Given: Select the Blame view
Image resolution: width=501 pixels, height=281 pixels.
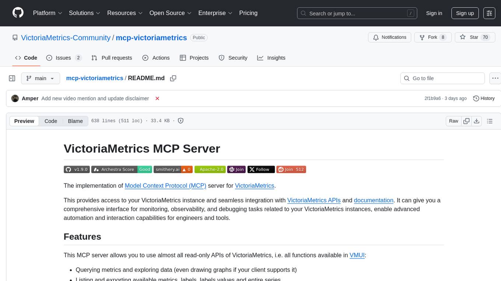Looking at the screenshot, I should (x=75, y=121).
